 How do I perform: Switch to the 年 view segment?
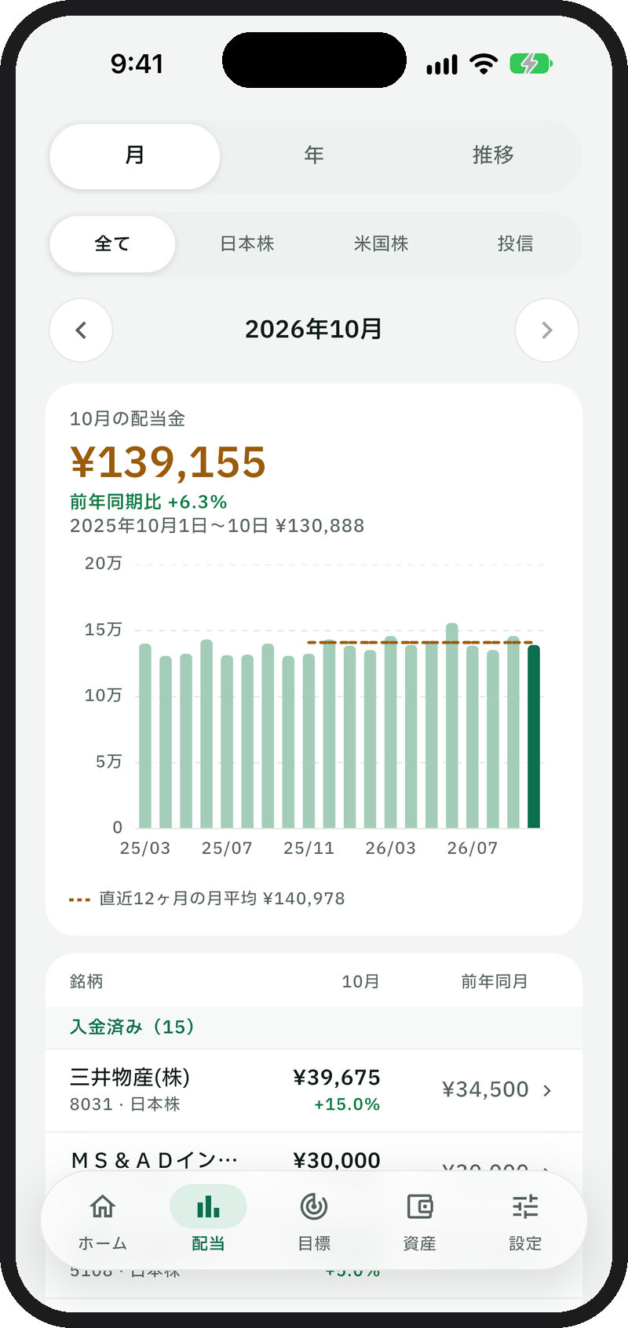pos(314,155)
